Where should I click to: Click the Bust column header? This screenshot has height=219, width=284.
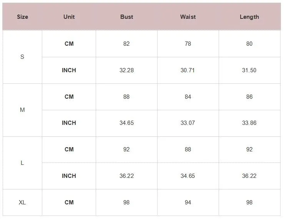pyautogui.click(x=126, y=17)
